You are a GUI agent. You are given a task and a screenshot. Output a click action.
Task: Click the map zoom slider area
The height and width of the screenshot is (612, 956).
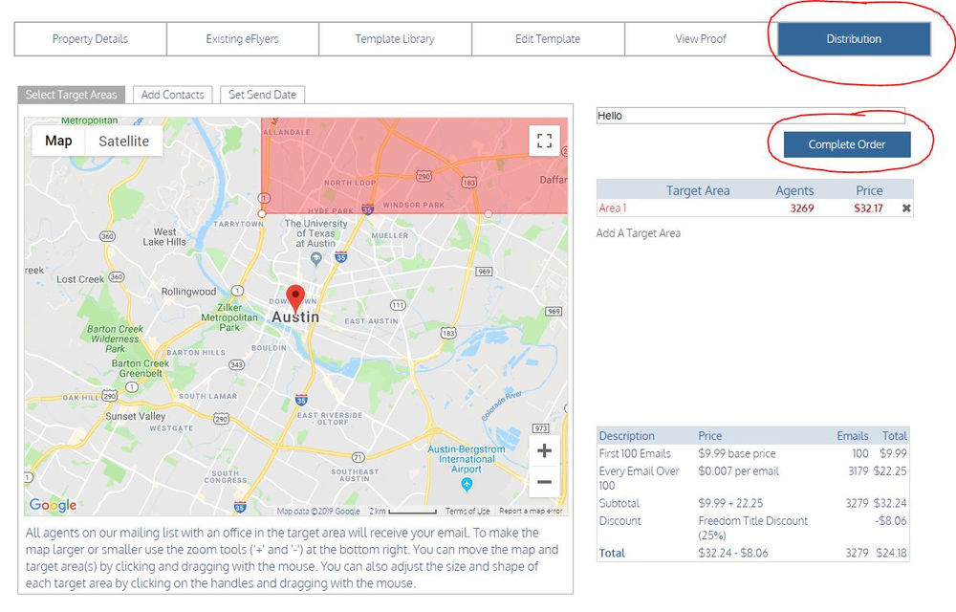click(544, 466)
